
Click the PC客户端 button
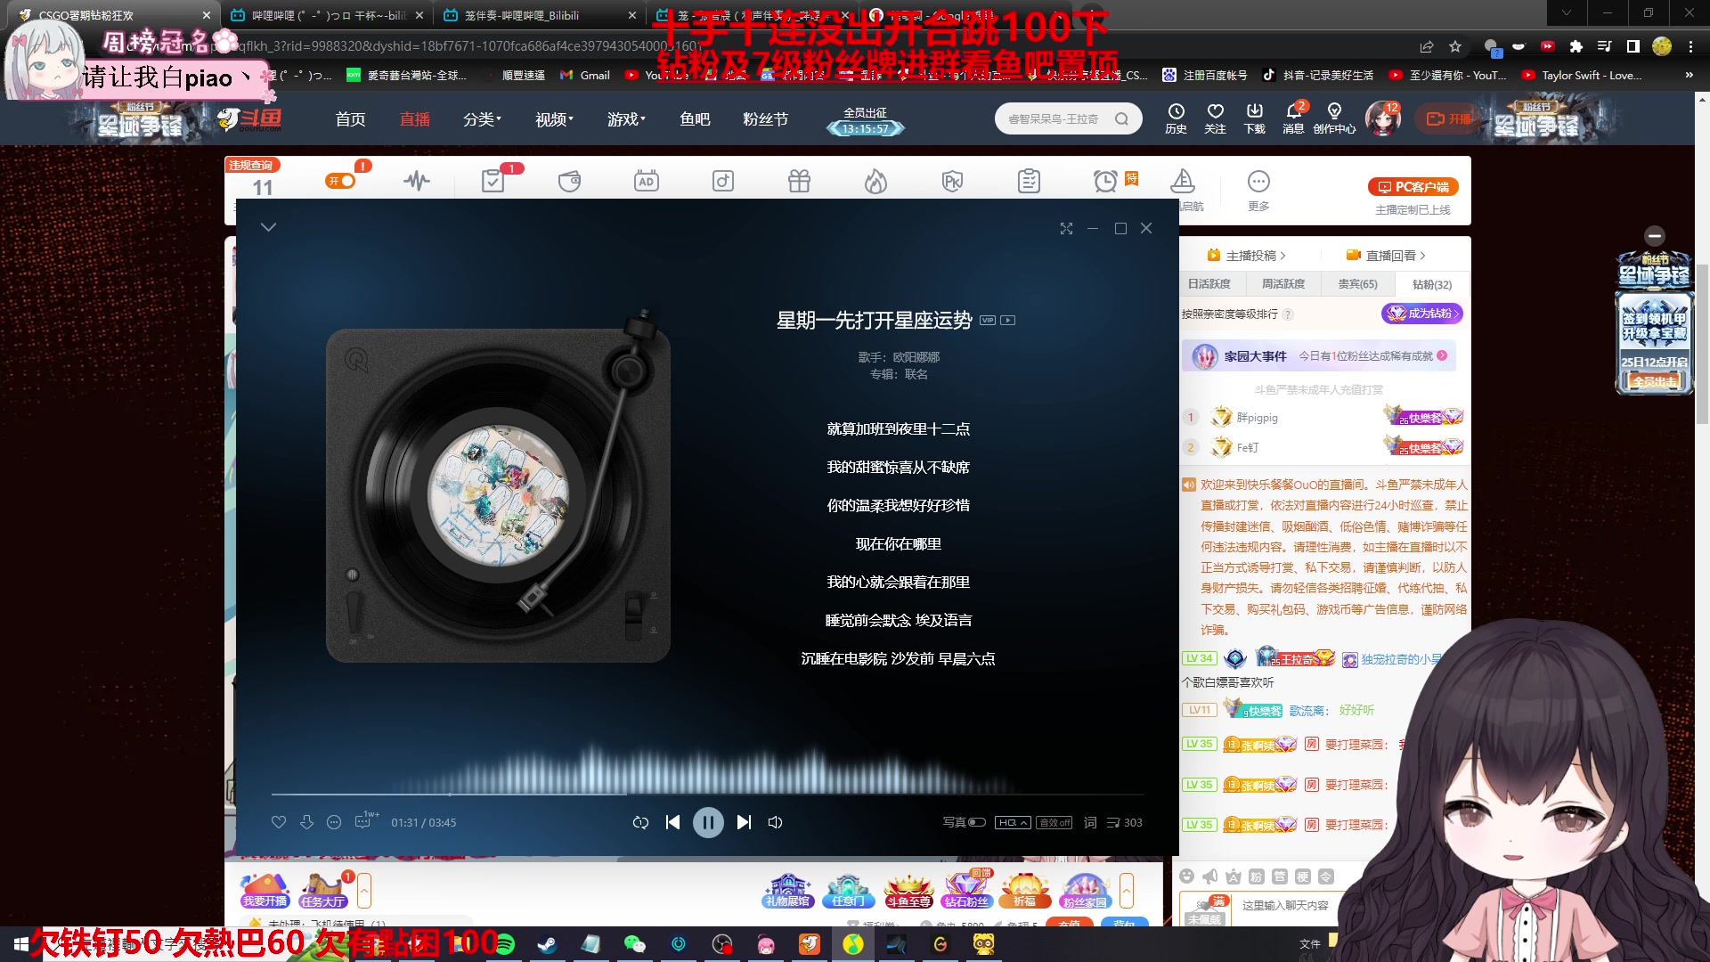coord(1413,187)
